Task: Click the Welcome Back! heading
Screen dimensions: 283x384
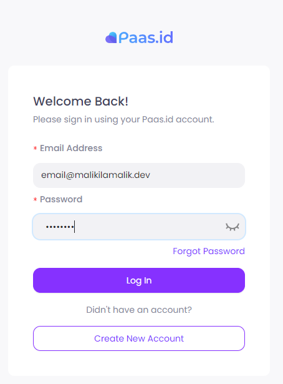Action: pyautogui.click(x=80, y=101)
